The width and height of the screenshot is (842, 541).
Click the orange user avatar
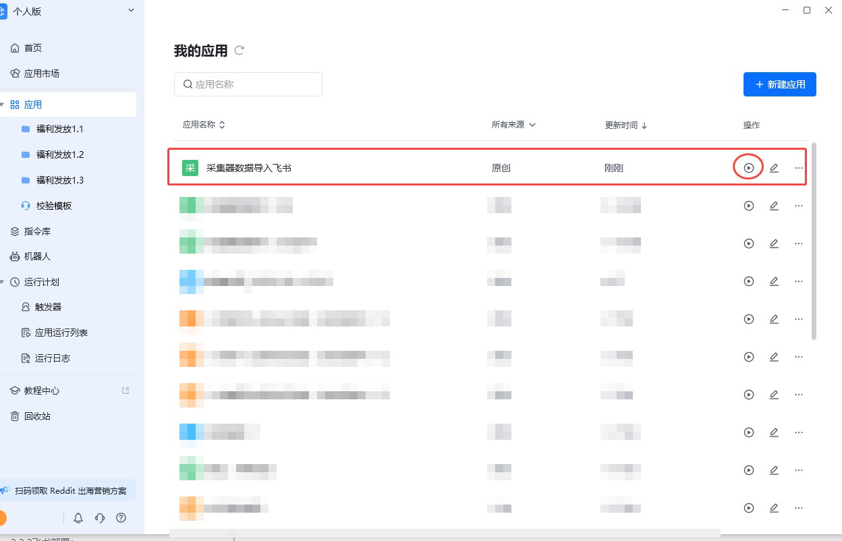(2, 518)
